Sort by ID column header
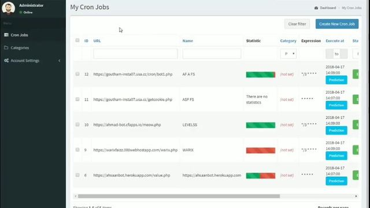370x208 pixels. coord(86,41)
